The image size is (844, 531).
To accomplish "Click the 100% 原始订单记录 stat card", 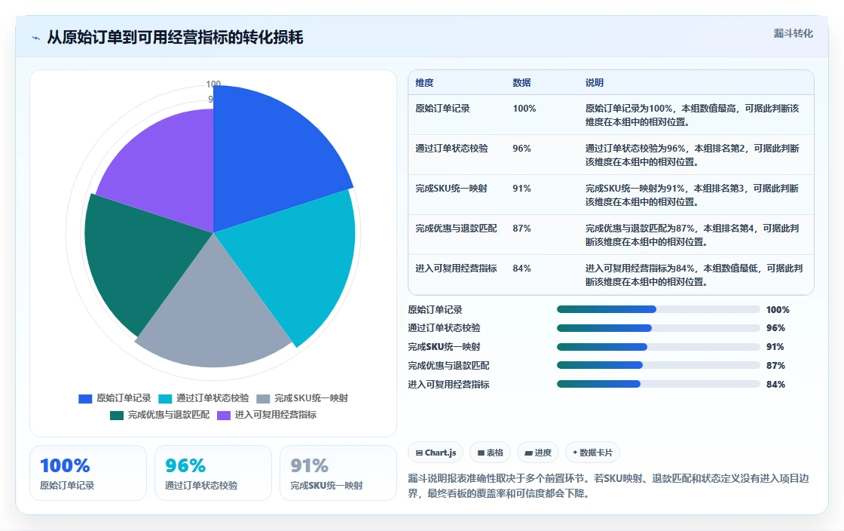I will 88,473.
